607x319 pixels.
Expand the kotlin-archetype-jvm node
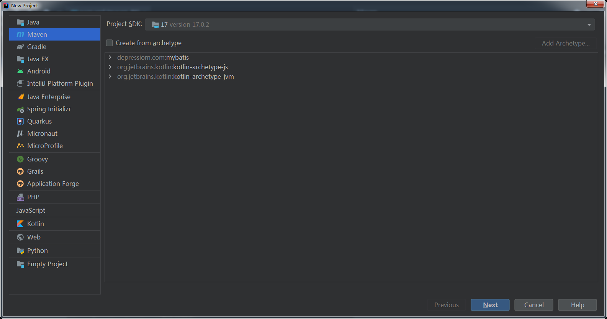click(110, 76)
